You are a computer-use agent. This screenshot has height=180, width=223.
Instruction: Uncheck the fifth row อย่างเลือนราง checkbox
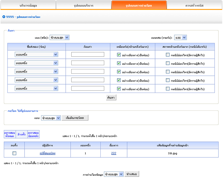(x=119, y=89)
